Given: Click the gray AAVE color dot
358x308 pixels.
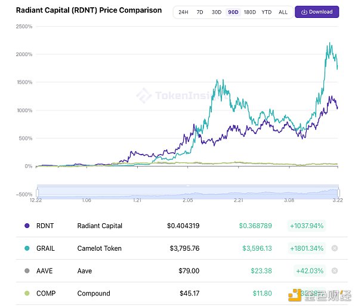Looking at the screenshot, I should [26, 271].
